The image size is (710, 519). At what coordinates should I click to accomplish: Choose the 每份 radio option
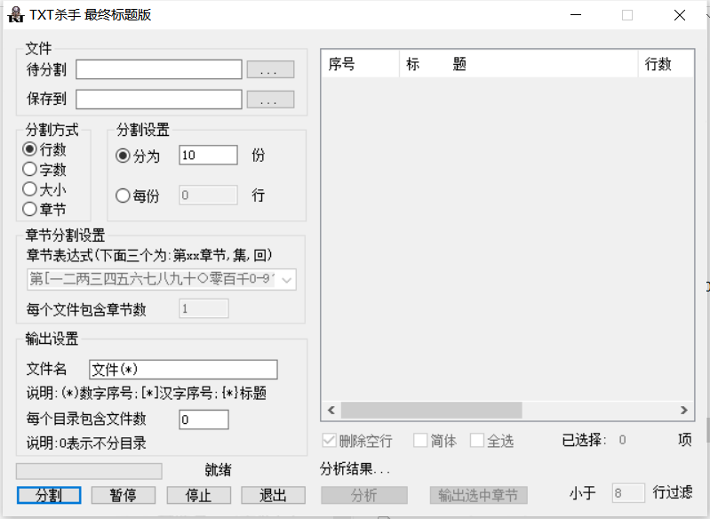click(124, 196)
